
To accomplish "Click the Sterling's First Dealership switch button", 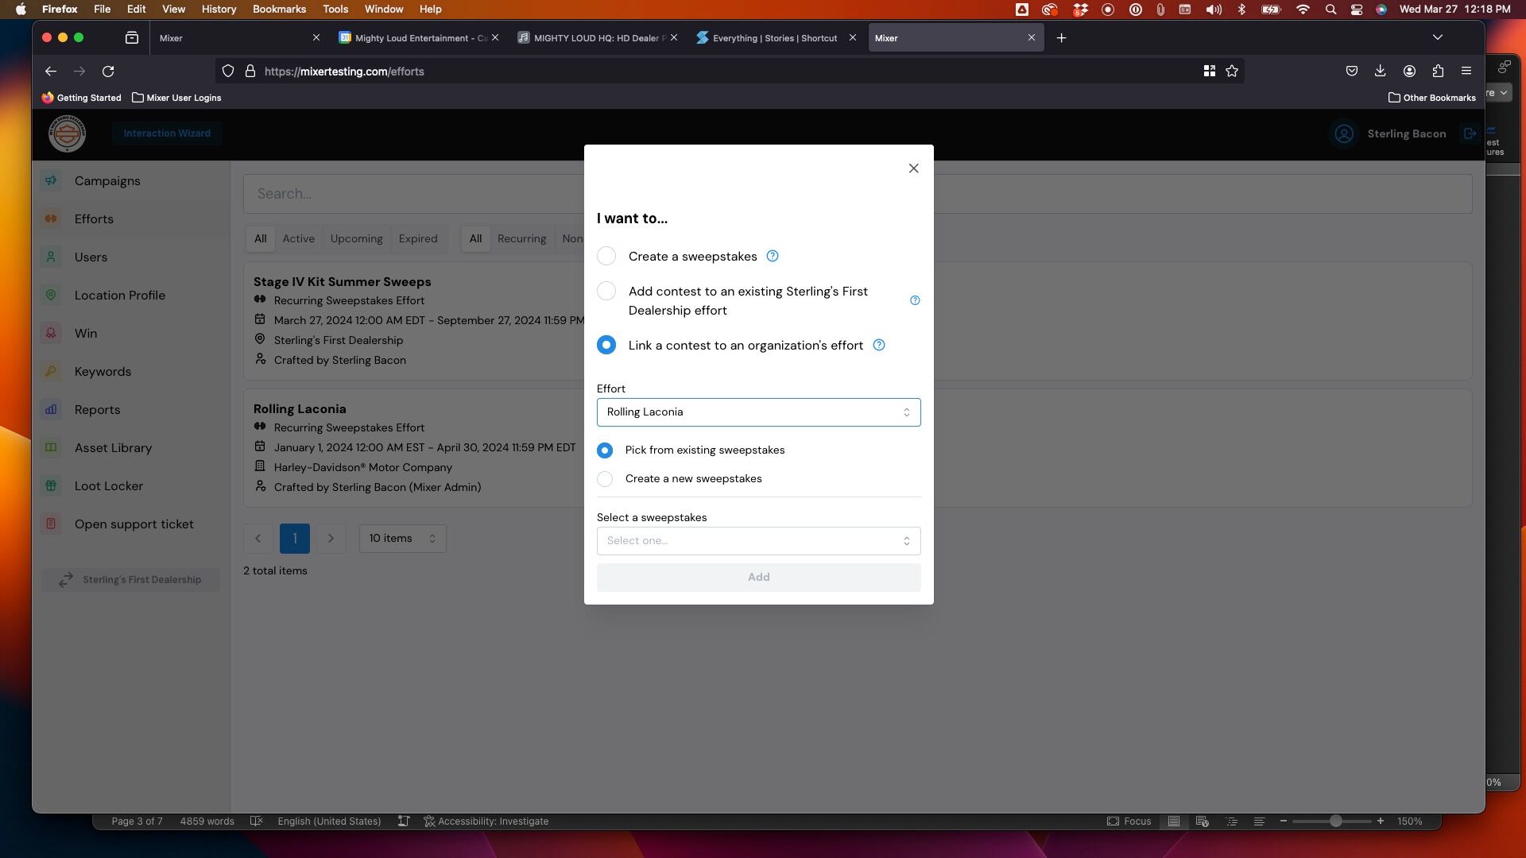I will (x=130, y=580).
